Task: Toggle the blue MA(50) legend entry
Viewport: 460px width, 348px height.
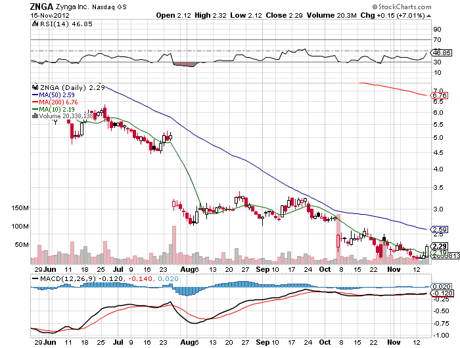Action: pyautogui.click(x=53, y=95)
